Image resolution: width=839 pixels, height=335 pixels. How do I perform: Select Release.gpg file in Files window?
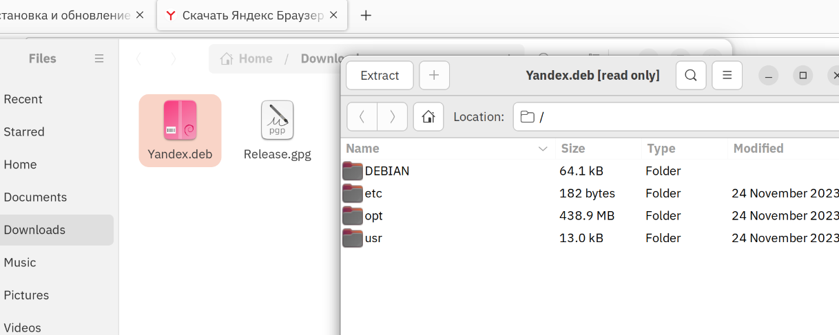(x=278, y=130)
